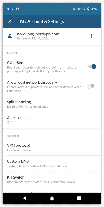104x207 pixels.
Task: Tap the nordvpn@nordvpn.com account email
Action: [38, 34]
